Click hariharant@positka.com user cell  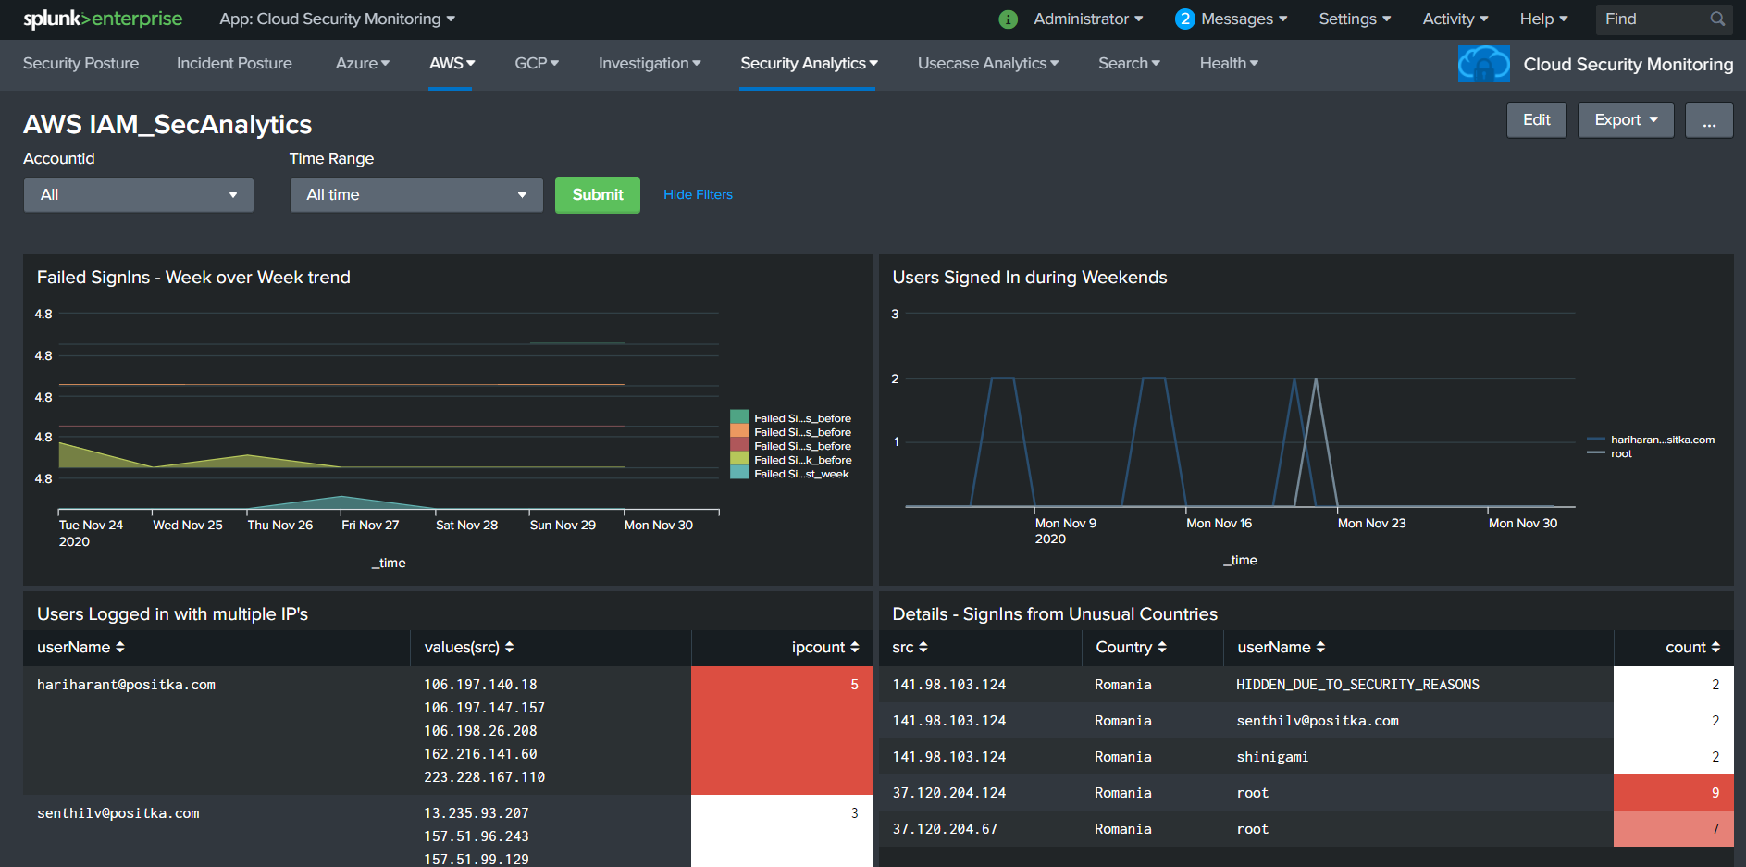(x=126, y=685)
